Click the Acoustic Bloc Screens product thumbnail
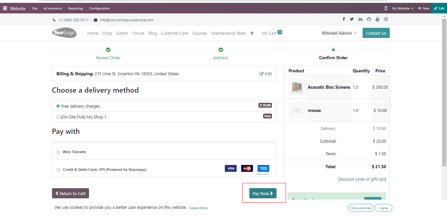Image resolution: width=447 pixels, height=216 pixels. (x=297, y=87)
